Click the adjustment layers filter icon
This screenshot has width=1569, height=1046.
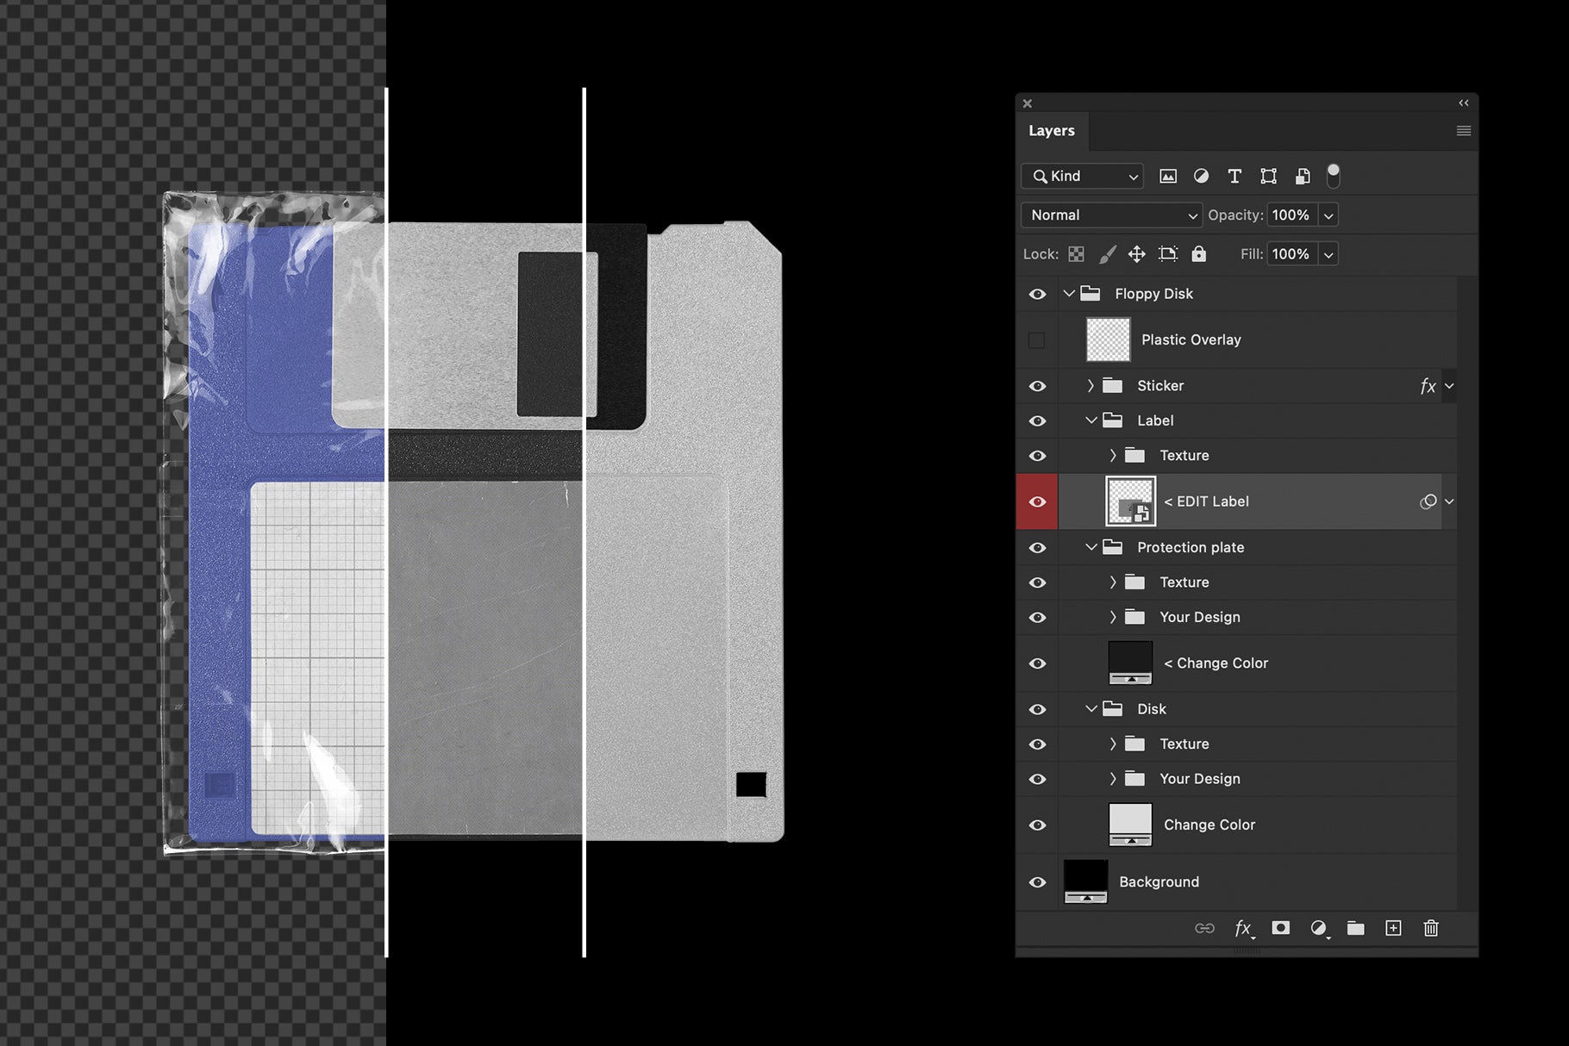pyautogui.click(x=1201, y=176)
